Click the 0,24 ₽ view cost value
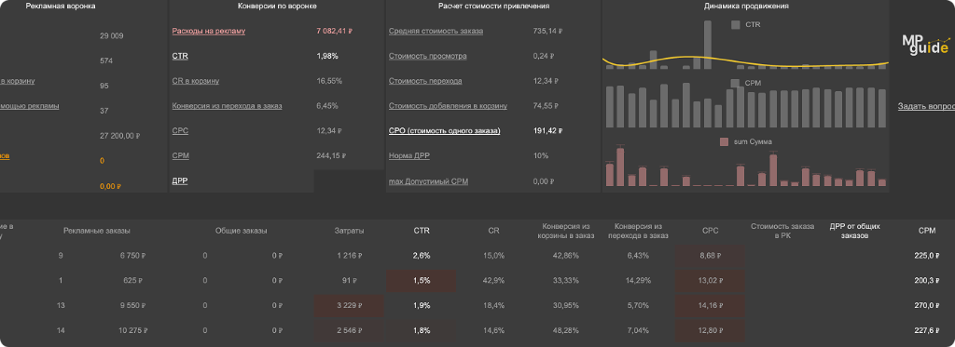 tap(544, 56)
